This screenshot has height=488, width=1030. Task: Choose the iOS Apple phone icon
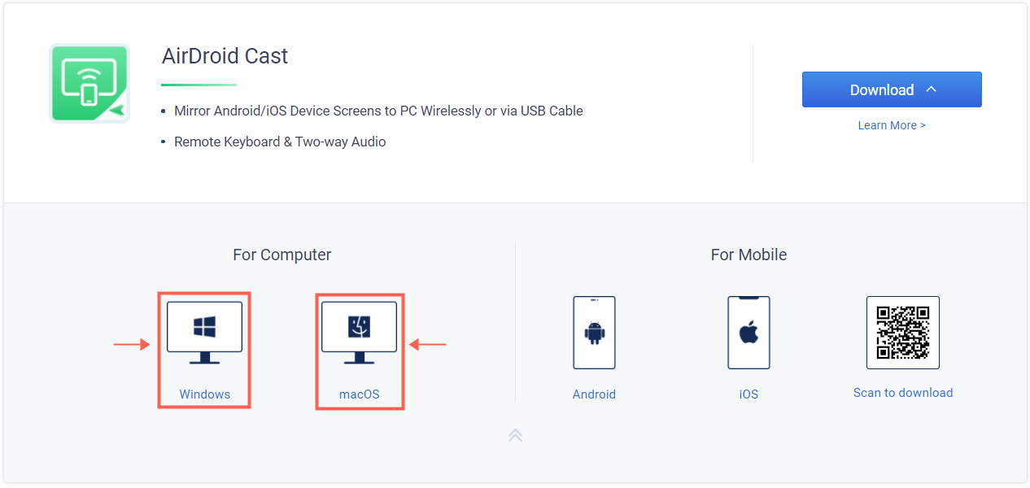748,333
